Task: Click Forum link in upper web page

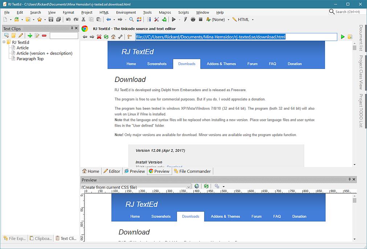Action: (252, 64)
